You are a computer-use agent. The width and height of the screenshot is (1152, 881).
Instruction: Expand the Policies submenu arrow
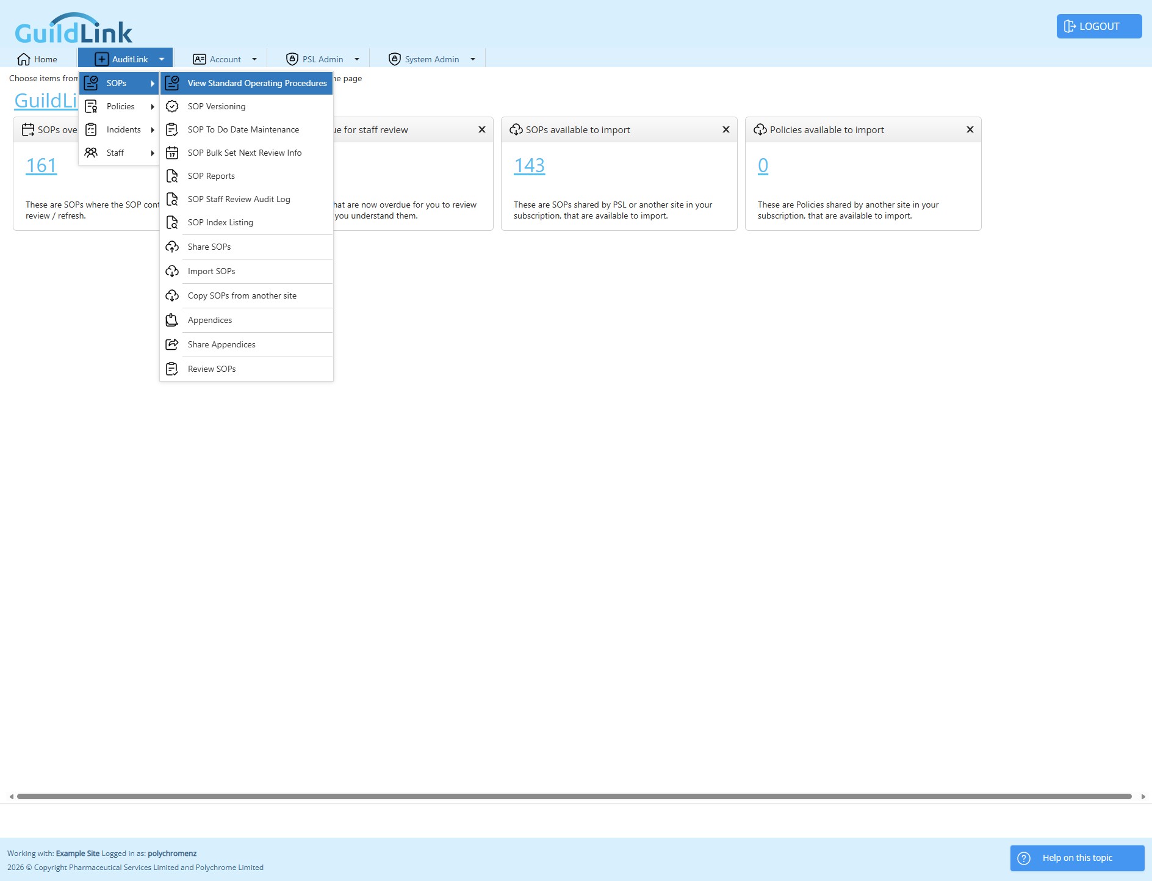pyautogui.click(x=153, y=106)
